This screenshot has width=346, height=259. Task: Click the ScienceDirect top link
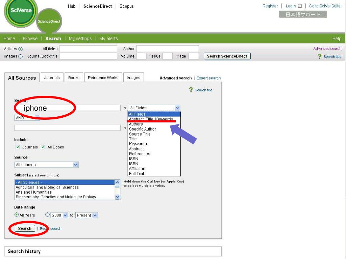98,6
